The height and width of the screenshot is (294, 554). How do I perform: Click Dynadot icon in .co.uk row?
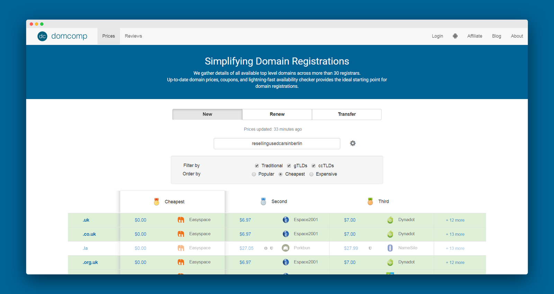click(390, 234)
